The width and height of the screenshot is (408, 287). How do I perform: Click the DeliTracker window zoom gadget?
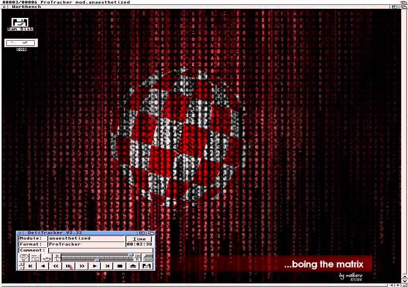[x=142, y=233]
